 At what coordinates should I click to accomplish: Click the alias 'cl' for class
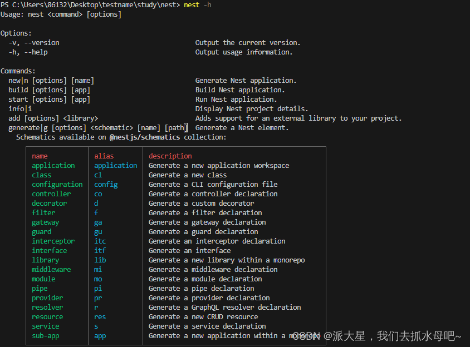coord(97,175)
